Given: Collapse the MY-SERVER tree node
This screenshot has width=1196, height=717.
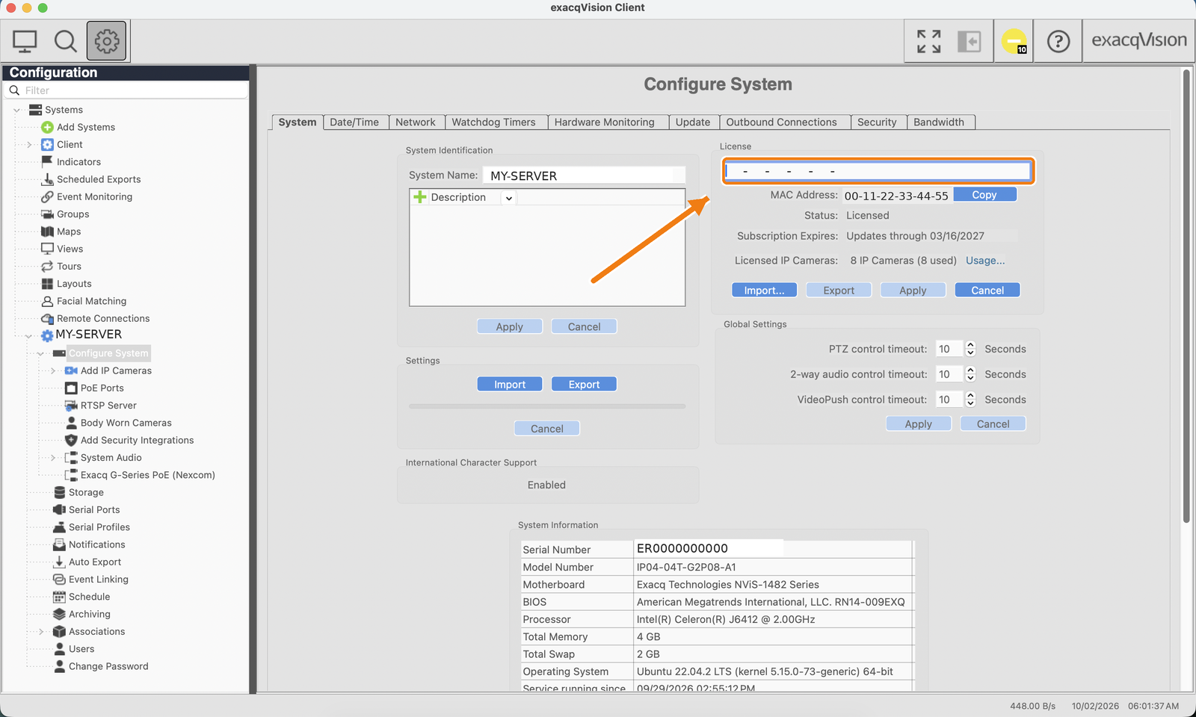Looking at the screenshot, I should pyautogui.click(x=28, y=336).
